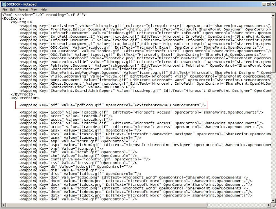Click the Publisher.Document mapping line
This screenshot has height=209, width=276.
(x=145, y=65)
